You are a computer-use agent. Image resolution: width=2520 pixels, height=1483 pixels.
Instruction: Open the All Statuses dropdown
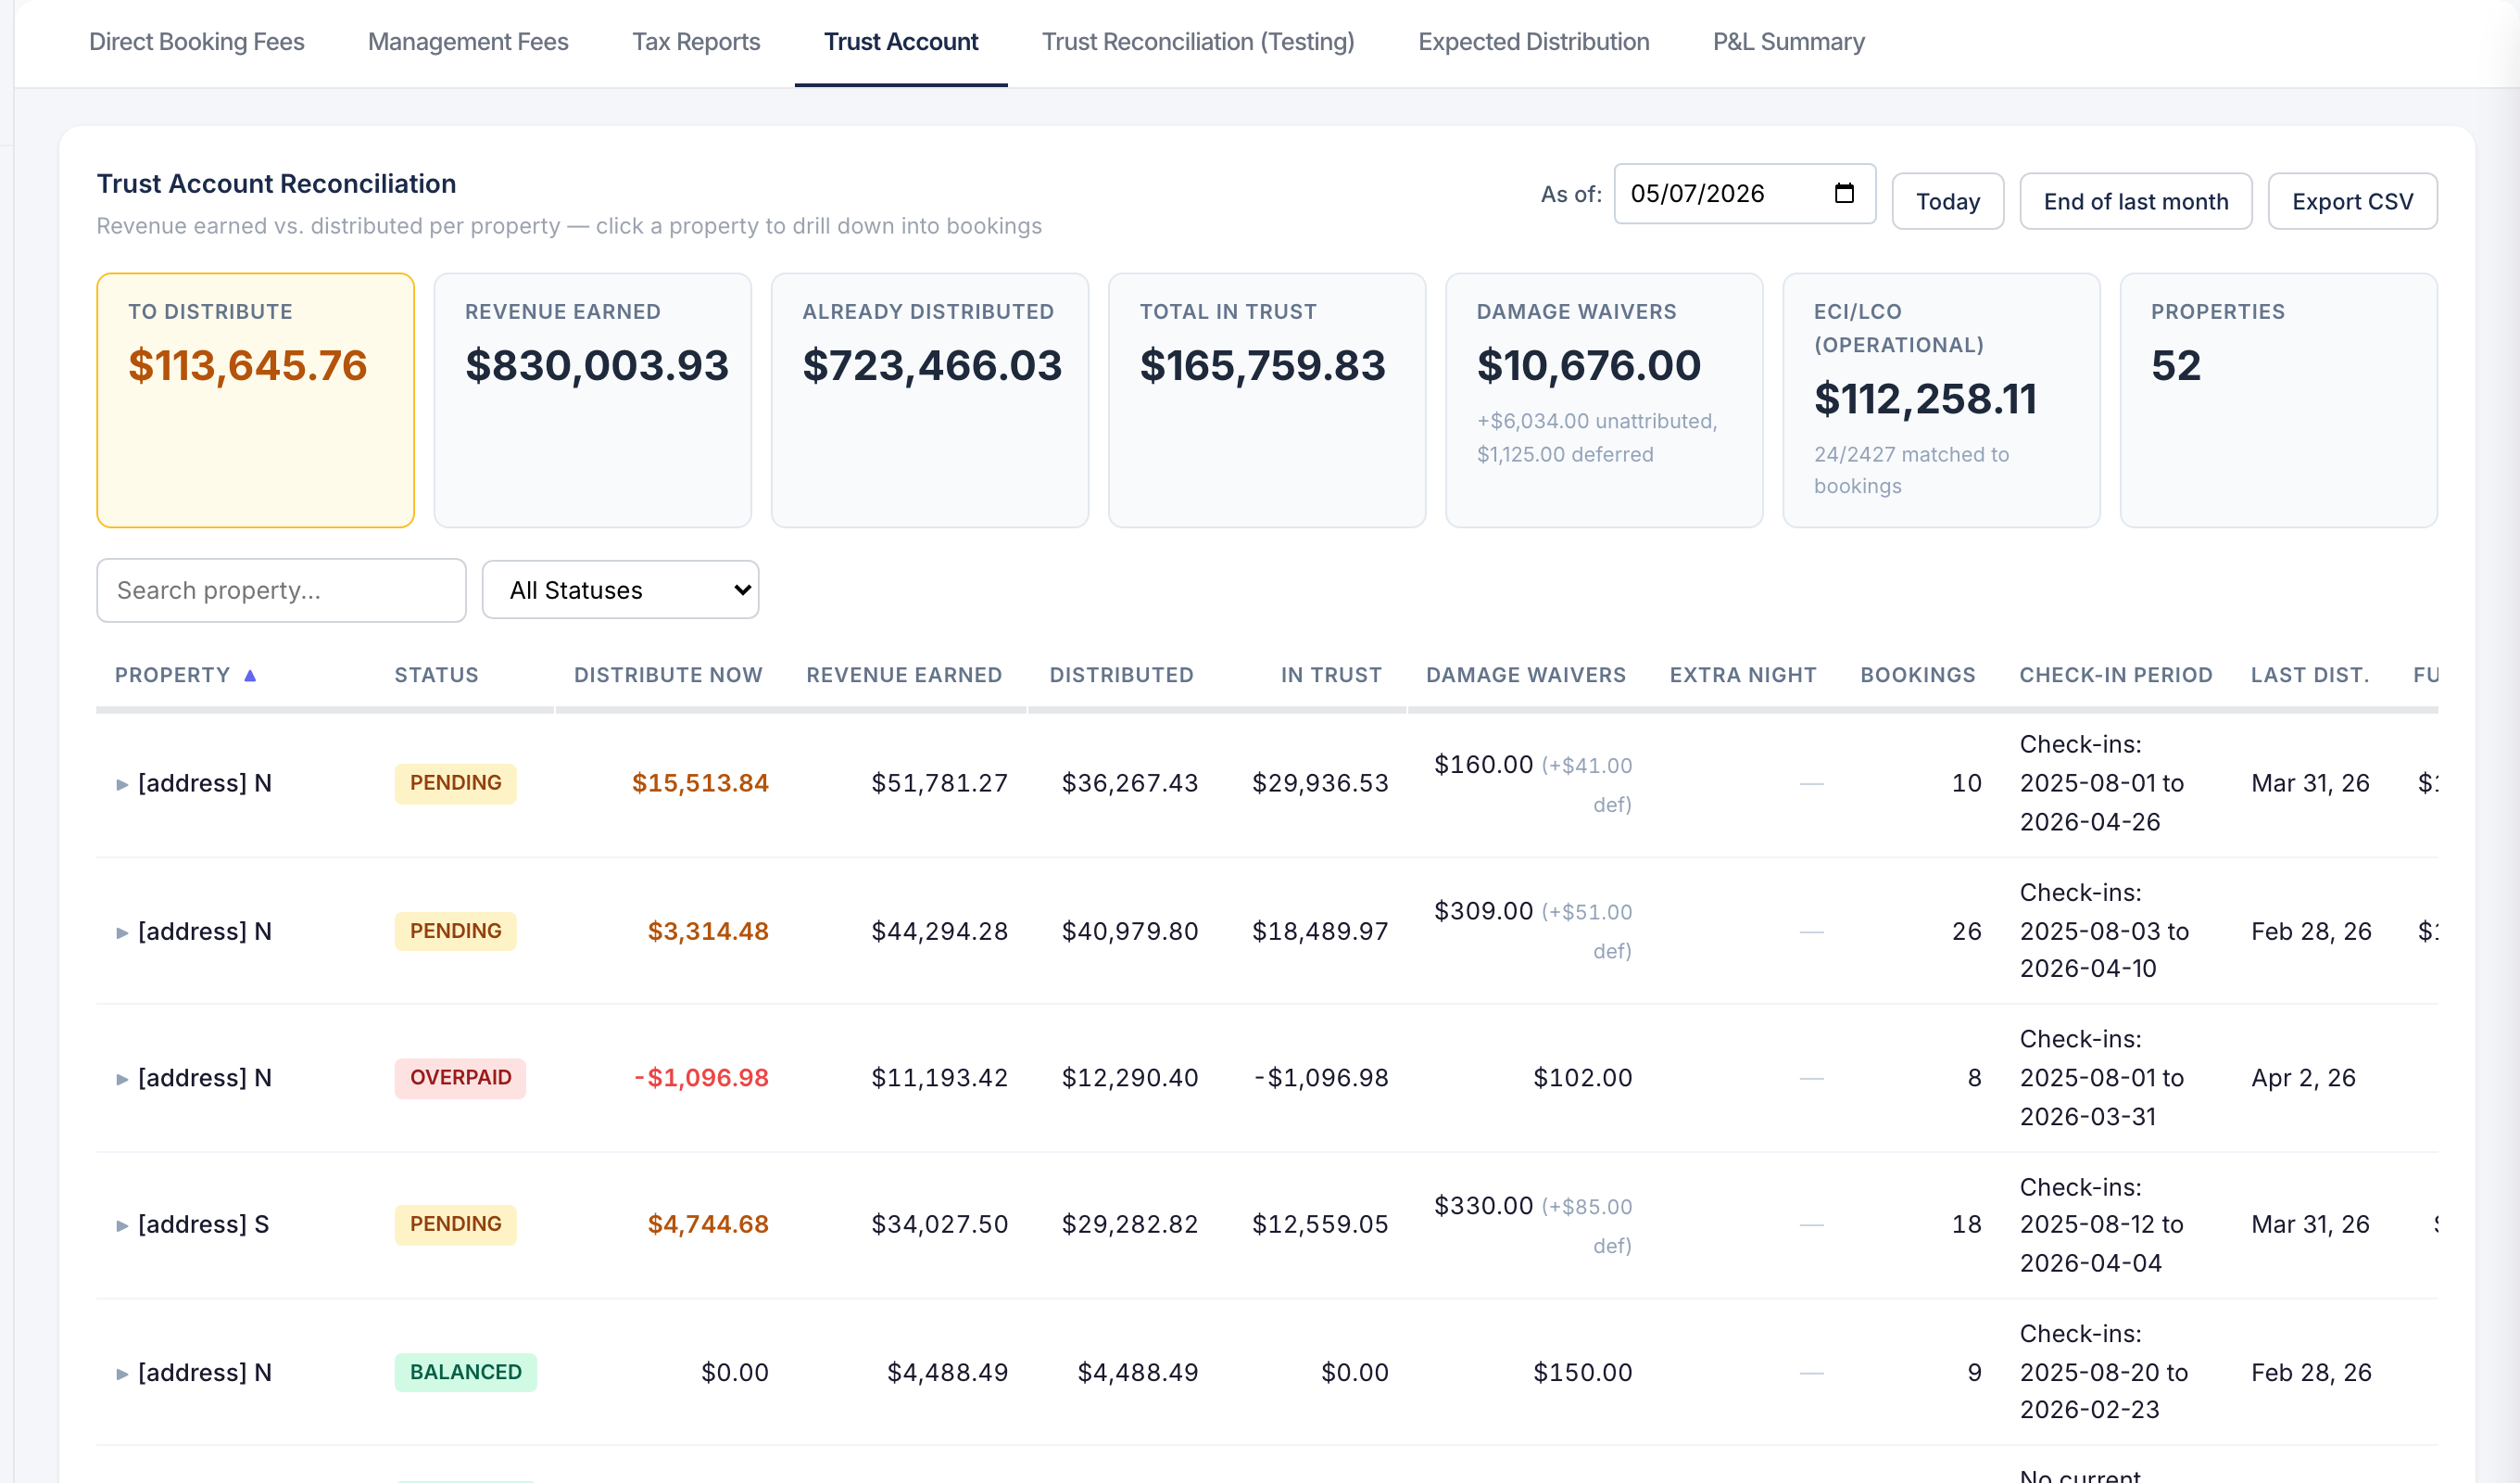pos(620,589)
